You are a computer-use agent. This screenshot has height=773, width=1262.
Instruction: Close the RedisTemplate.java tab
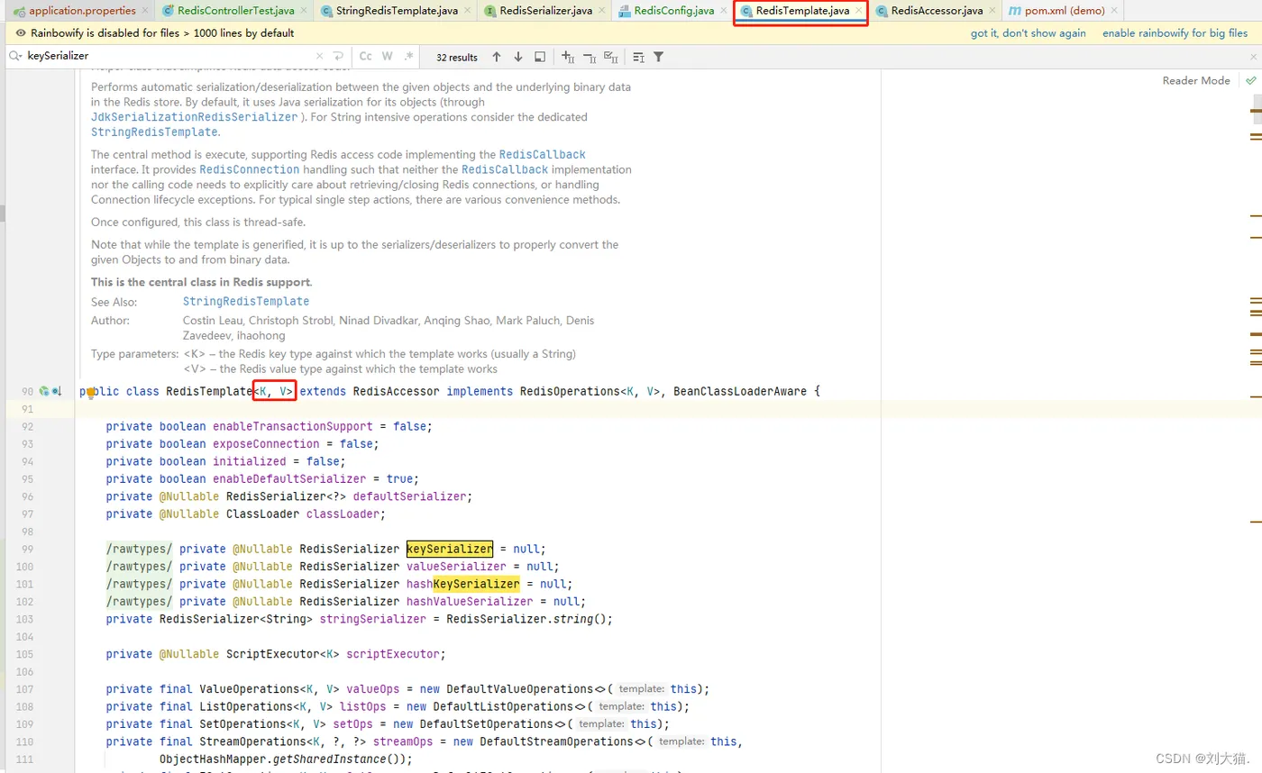(x=859, y=11)
